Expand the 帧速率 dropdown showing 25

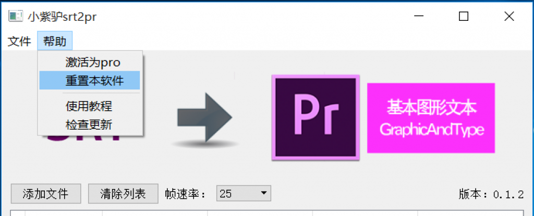[x=244, y=194]
